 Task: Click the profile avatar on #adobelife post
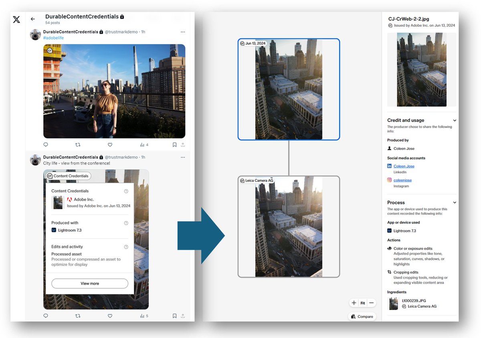(x=35, y=35)
